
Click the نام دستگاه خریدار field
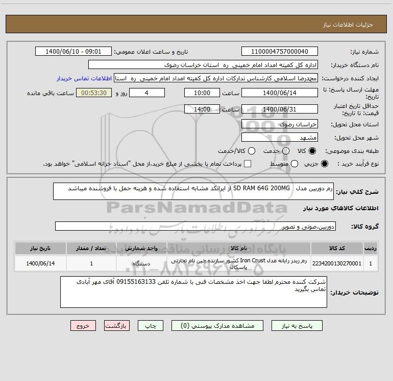(x=203, y=65)
